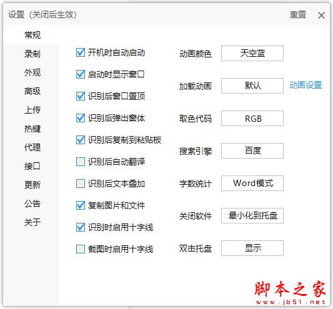
Task: Close the settings window
Action: pos(321,15)
